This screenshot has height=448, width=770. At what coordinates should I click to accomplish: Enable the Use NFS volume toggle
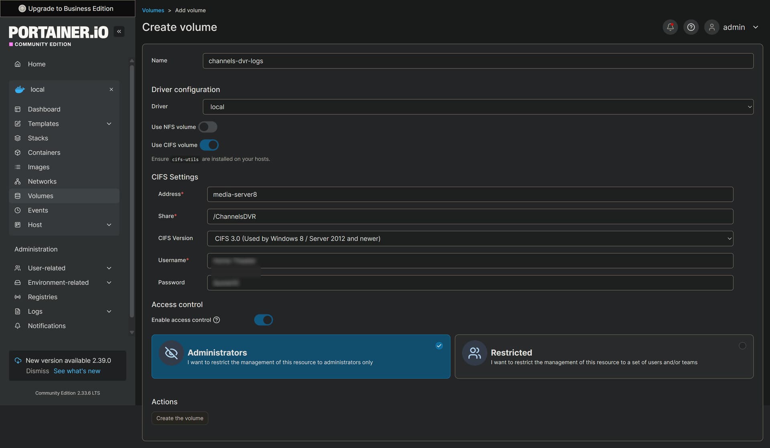pos(208,127)
